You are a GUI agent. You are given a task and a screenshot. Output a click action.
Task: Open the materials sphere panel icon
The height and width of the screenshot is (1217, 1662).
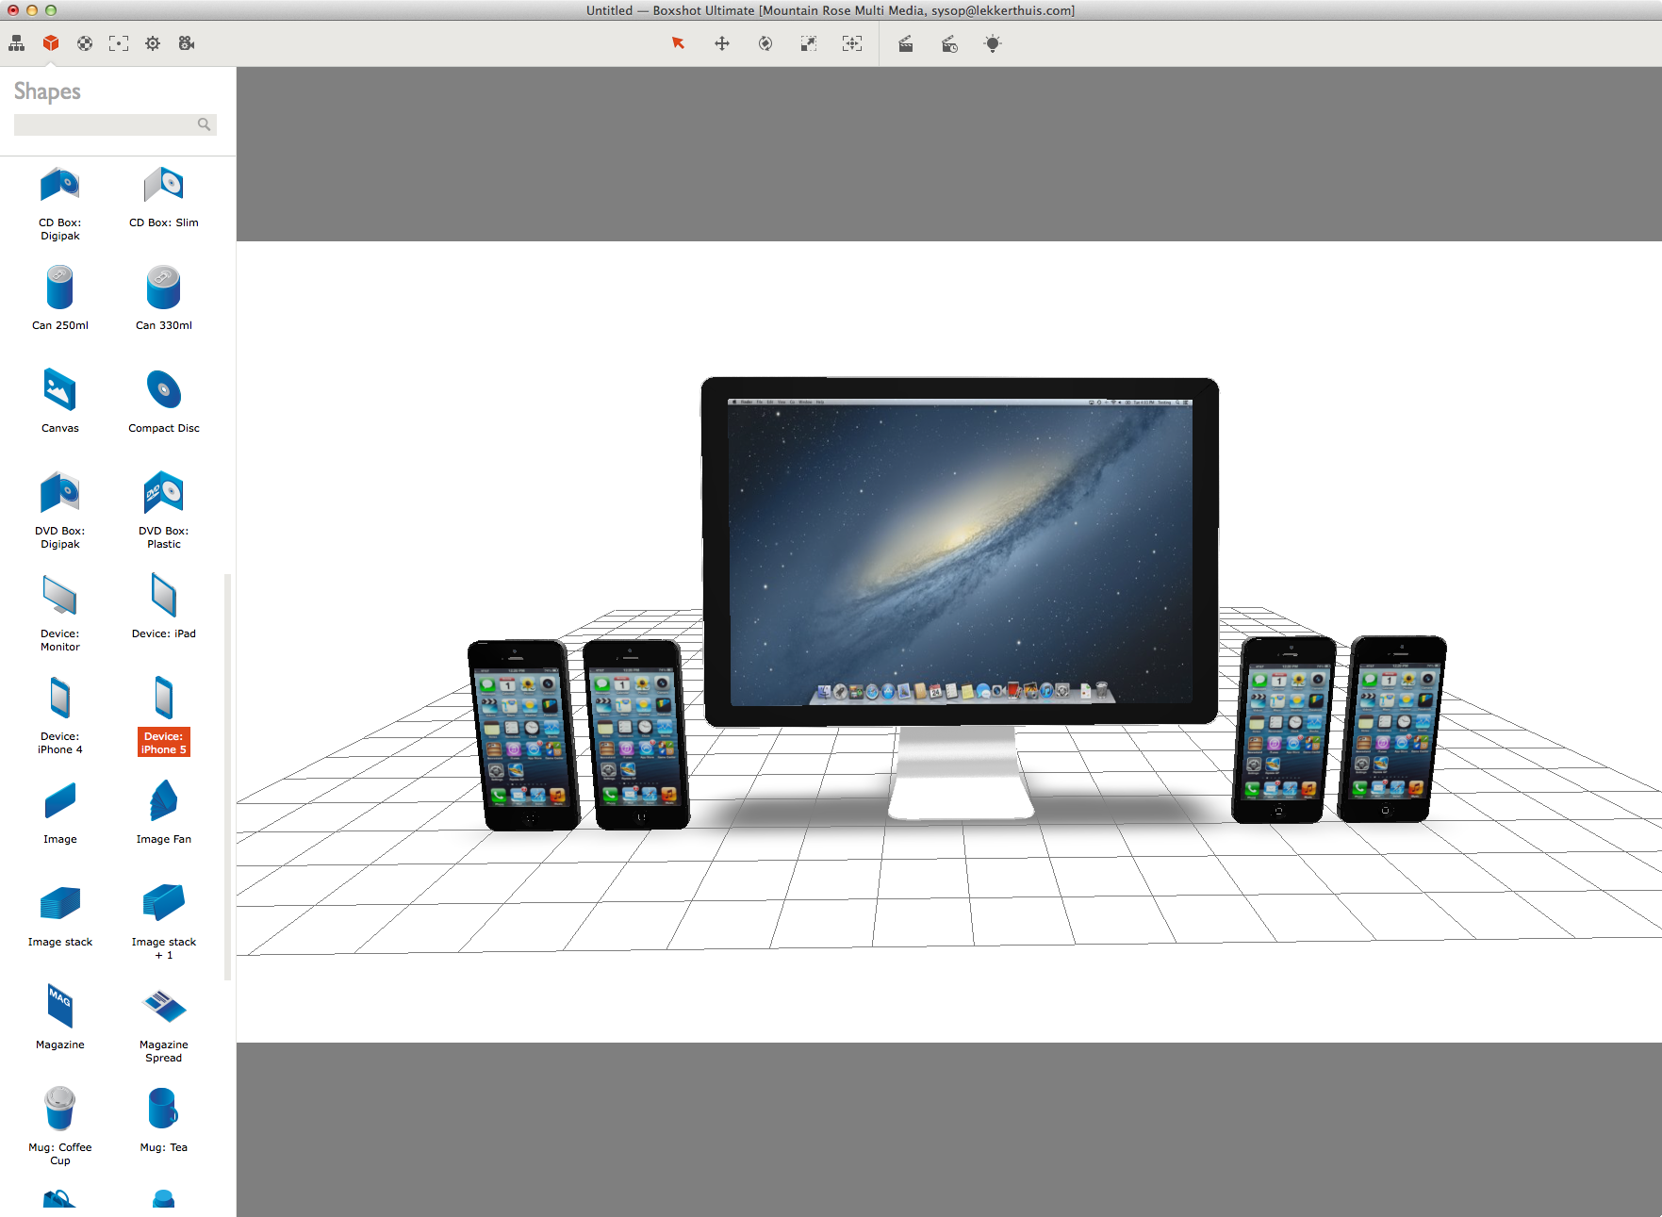tap(85, 43)
